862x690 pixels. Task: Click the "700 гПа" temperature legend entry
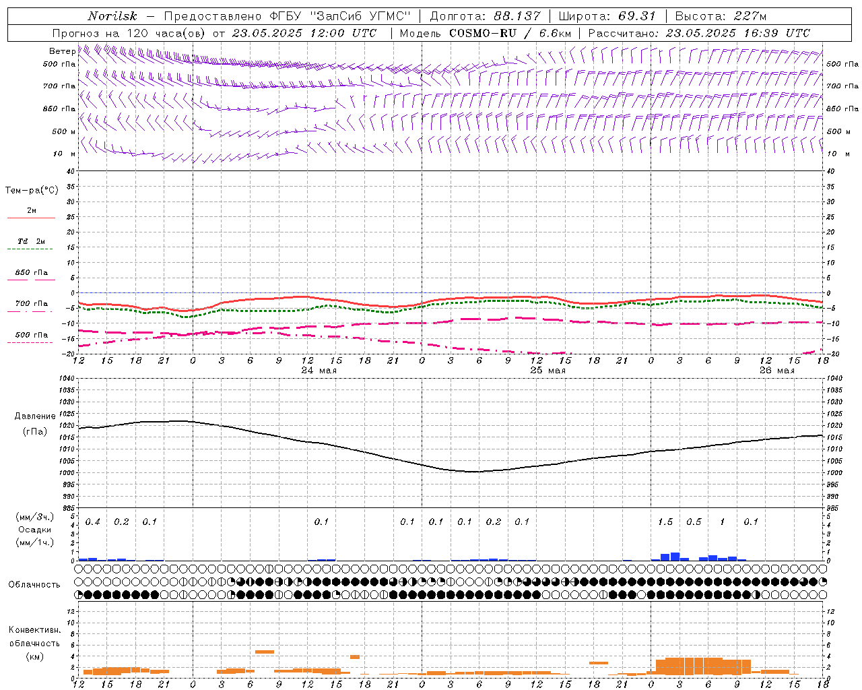click(32, 304)
